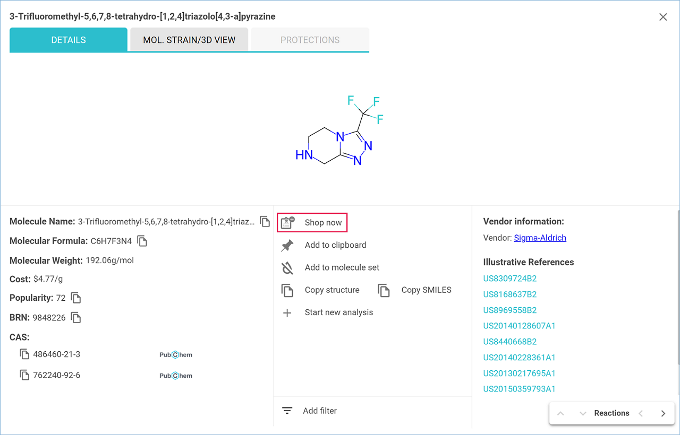Open PubChem for CAS 486460-21-3
The width and height of the screenshot is (680, 435).
coord(176,354)
